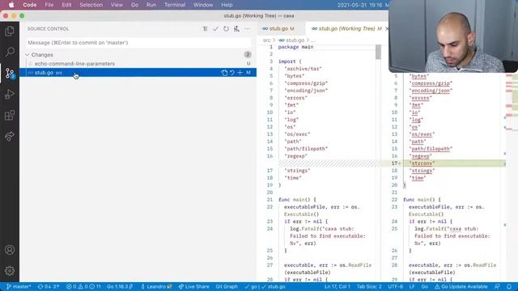Stage changes for stub.go with plus icon
The height and width of the screenshot is (291, 518).
pos(240,73)
